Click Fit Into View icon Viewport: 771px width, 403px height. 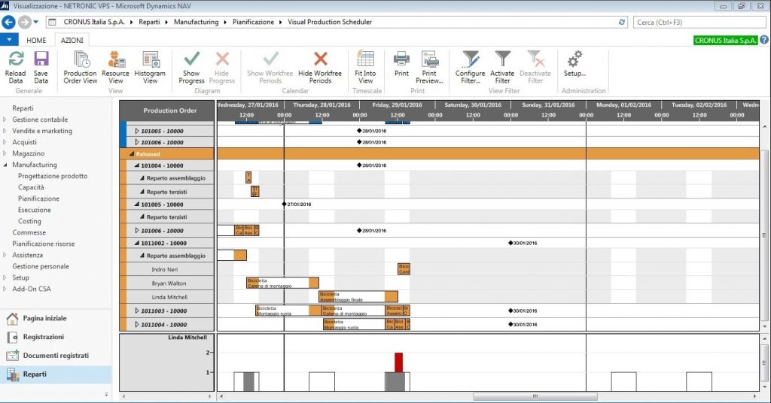click(365, 59)
